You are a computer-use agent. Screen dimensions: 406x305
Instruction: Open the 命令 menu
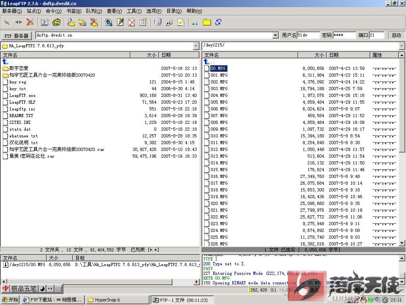(54, 11)
